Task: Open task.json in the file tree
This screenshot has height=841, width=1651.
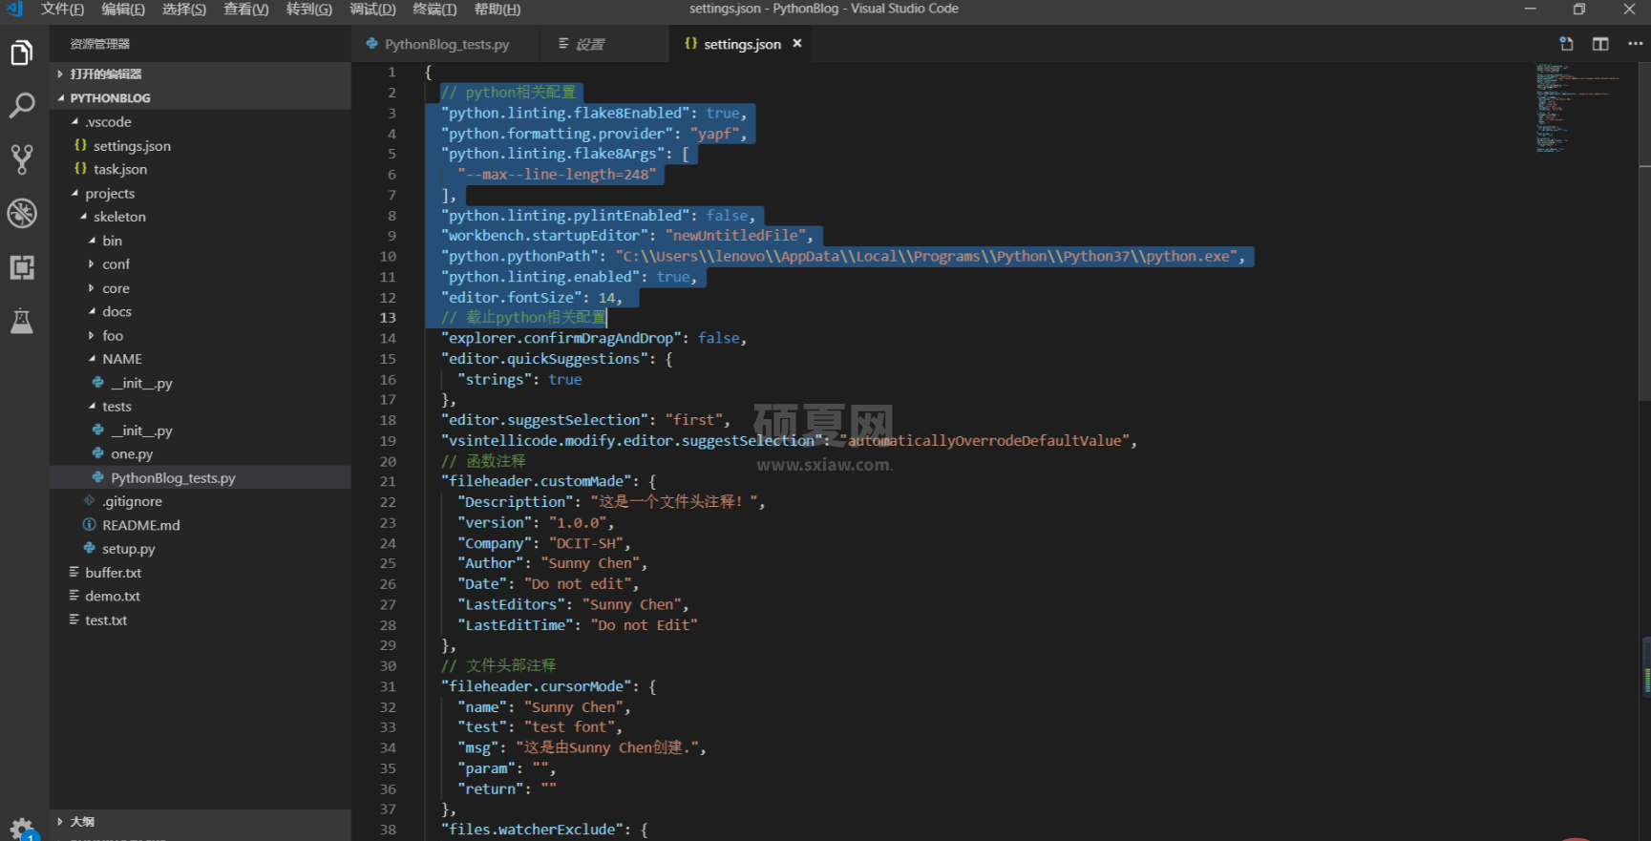Action: click(x=201, y=169)
